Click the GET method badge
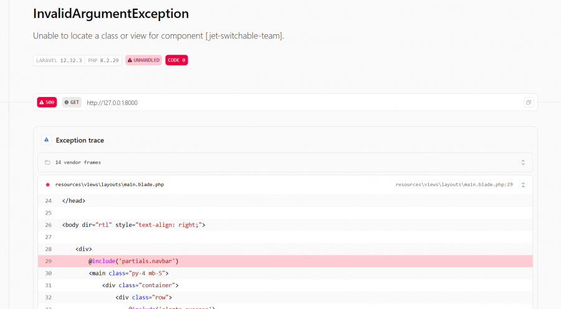561x309 pixels. pyautogui.click(x=72, y=103)
